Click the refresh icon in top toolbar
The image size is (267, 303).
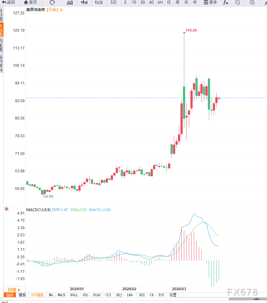click(52, 2)
